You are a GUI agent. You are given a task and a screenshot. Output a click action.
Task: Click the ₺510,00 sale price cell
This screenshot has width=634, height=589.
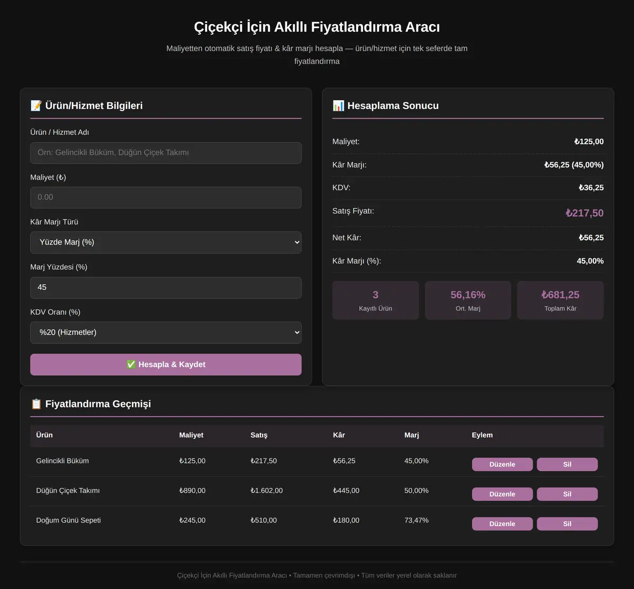(264, 520)
